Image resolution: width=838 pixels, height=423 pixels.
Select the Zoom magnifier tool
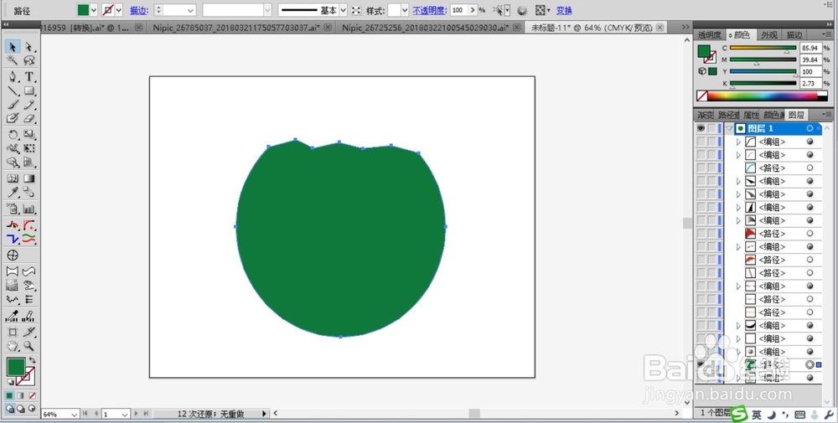pyautogui.click(x=28, y=346)
